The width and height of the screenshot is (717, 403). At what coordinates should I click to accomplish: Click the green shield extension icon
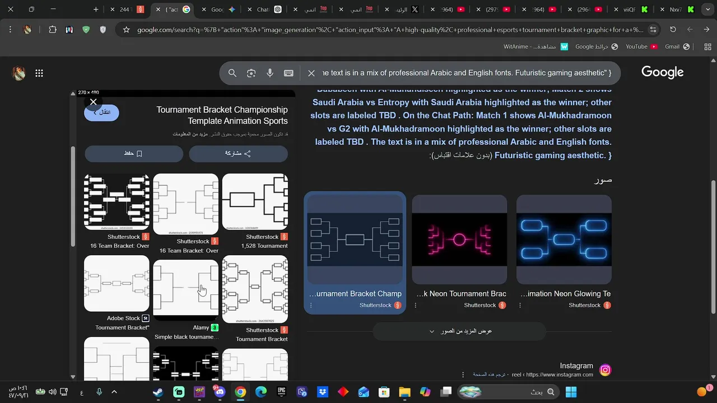pos(86,30)
